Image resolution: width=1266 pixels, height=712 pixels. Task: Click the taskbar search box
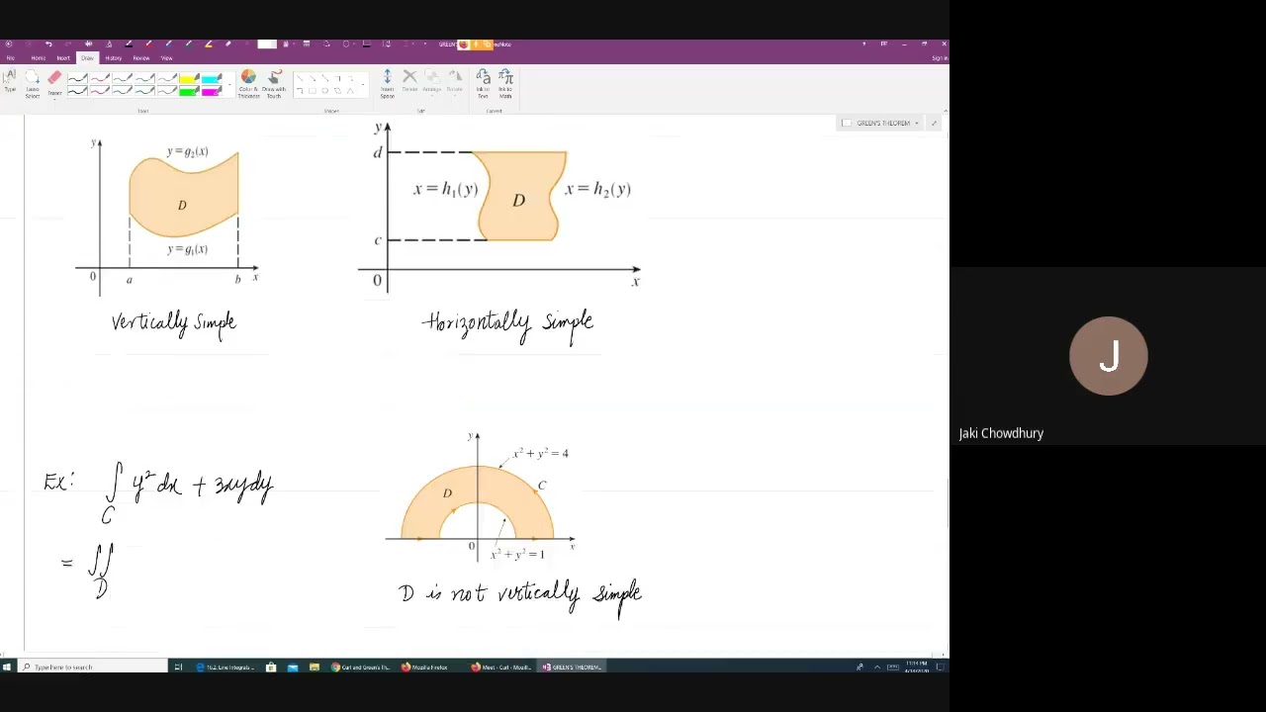(x=93, y=667)
